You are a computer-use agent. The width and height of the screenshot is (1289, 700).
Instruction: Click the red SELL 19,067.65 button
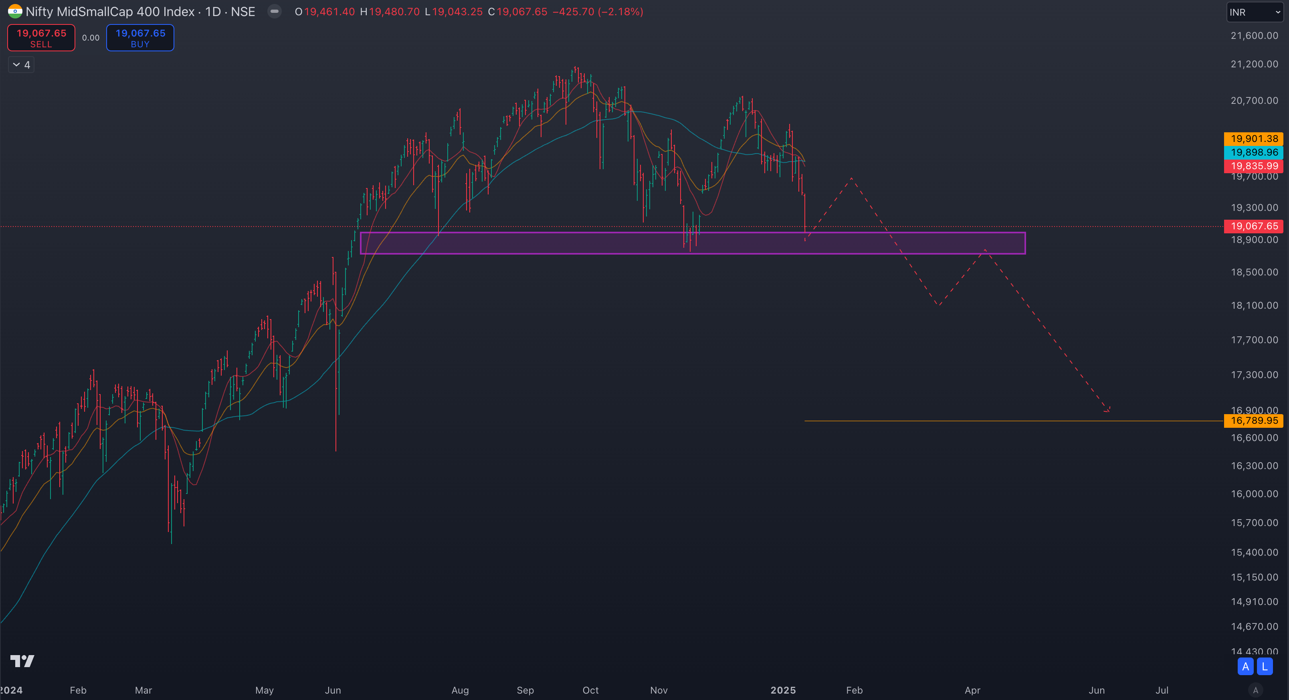41,38
